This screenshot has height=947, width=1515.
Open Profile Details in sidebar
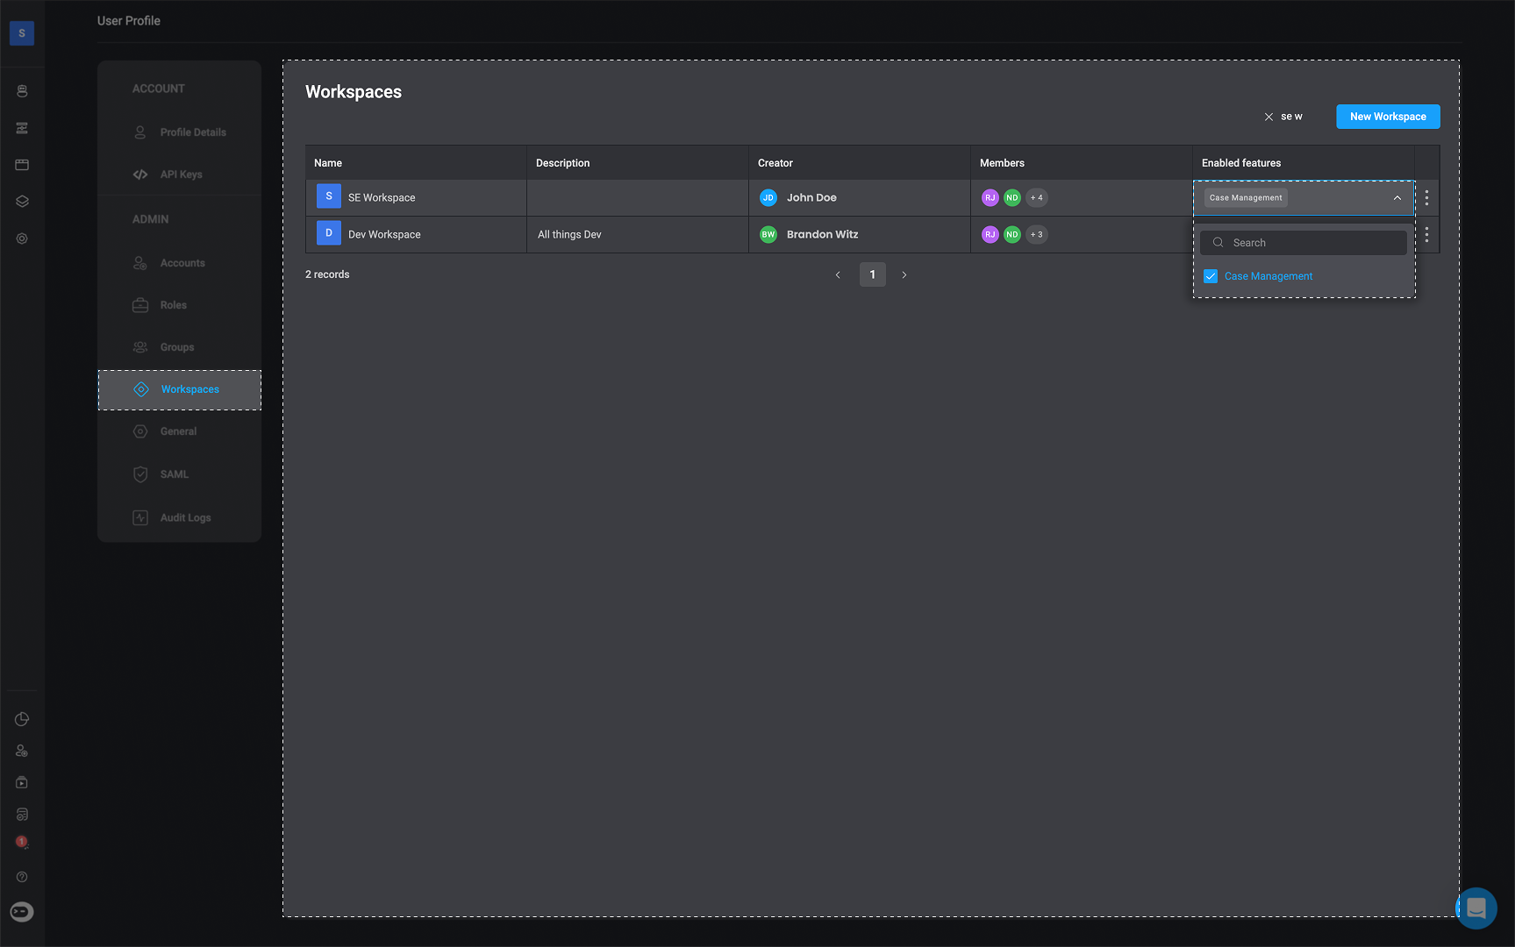tap(180, 132)
